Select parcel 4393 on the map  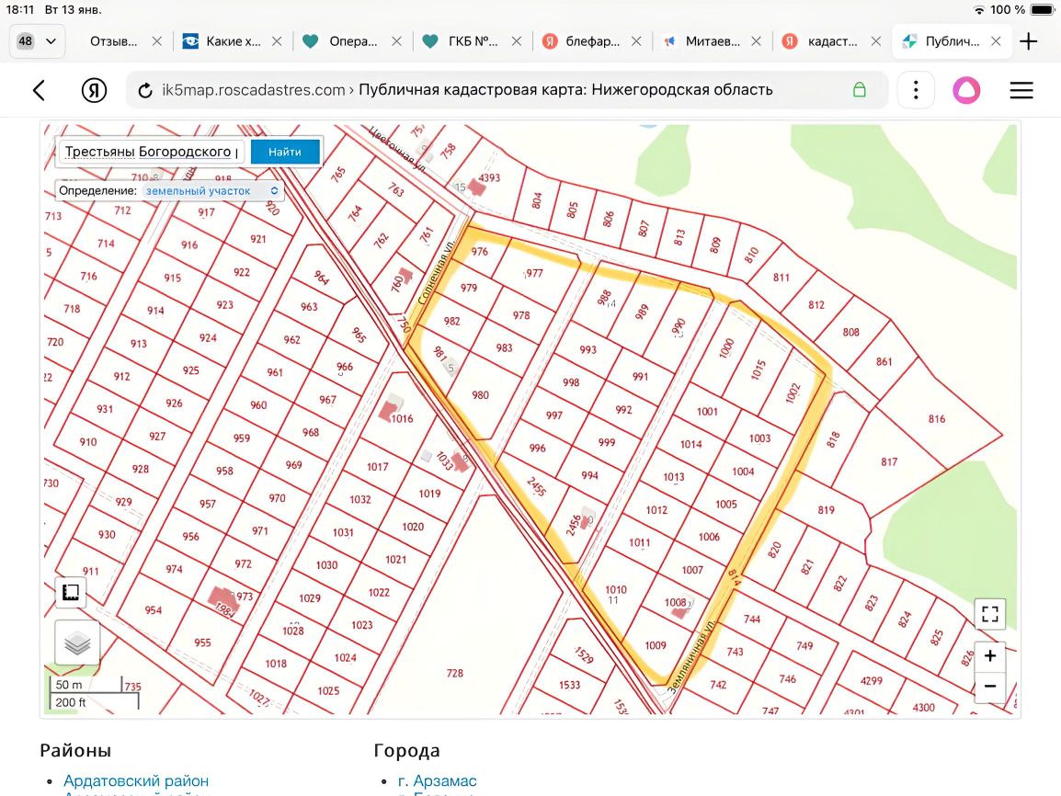pyautogui.click(x=489, y=178)
